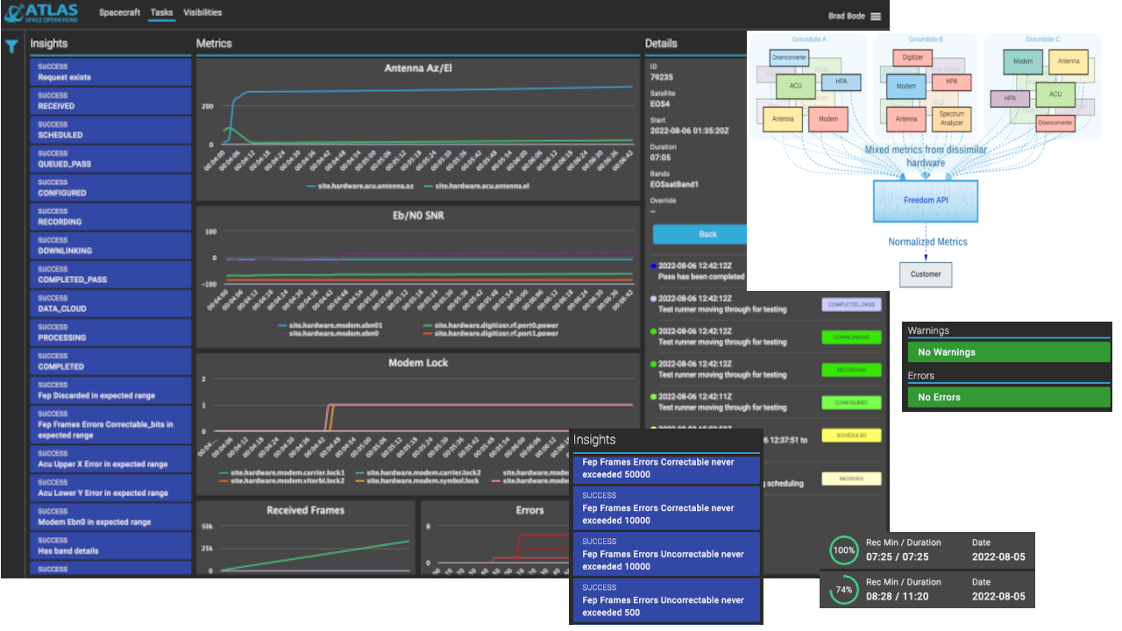Open the Visibilities tab
This screenshot has width=1122, height=631.
click(x=202, y=13)
